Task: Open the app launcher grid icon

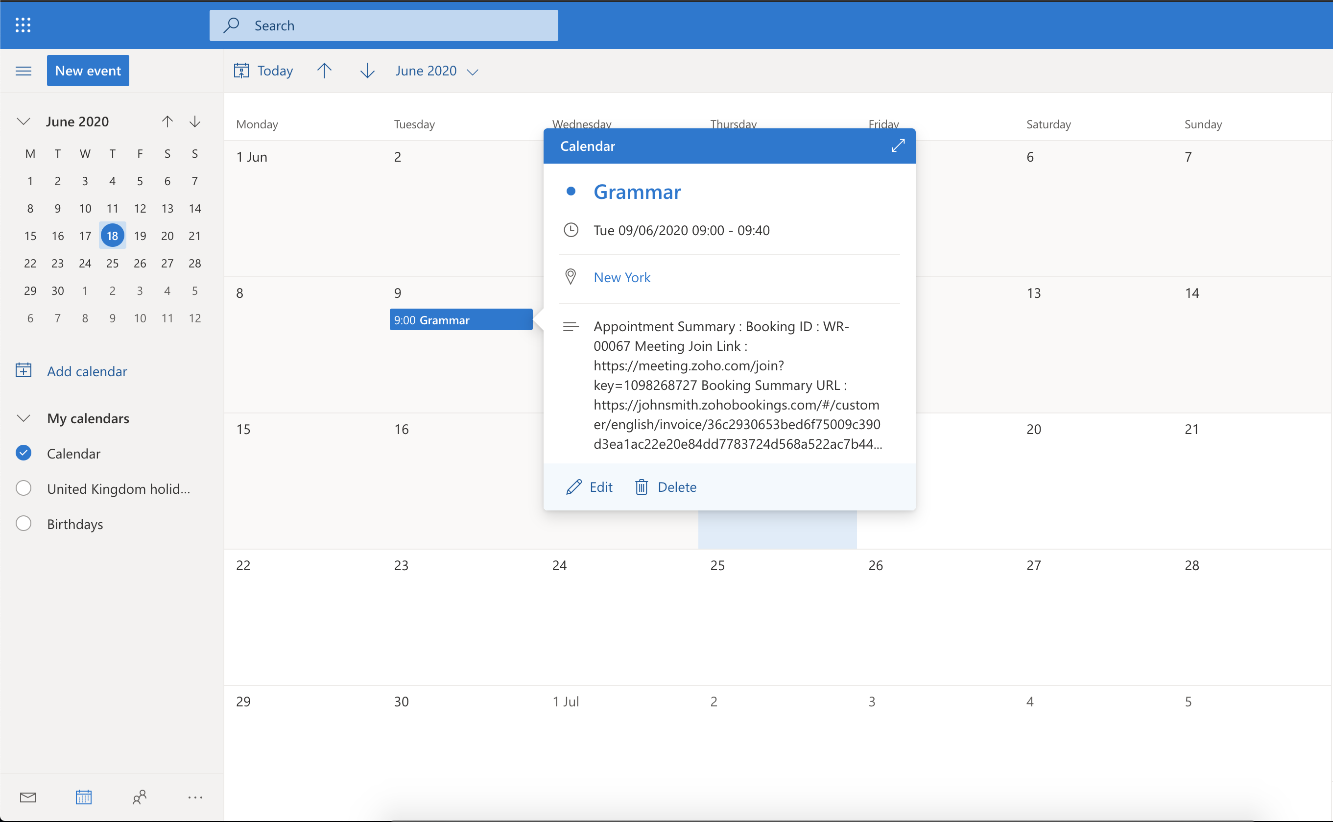Action: click(23, 25)
